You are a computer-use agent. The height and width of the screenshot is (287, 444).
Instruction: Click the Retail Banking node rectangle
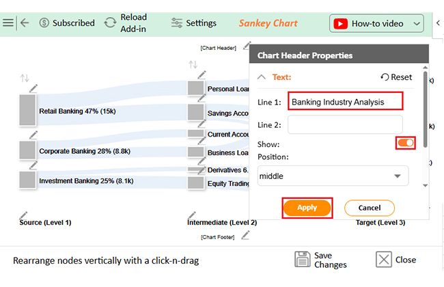tap(27, 110)
